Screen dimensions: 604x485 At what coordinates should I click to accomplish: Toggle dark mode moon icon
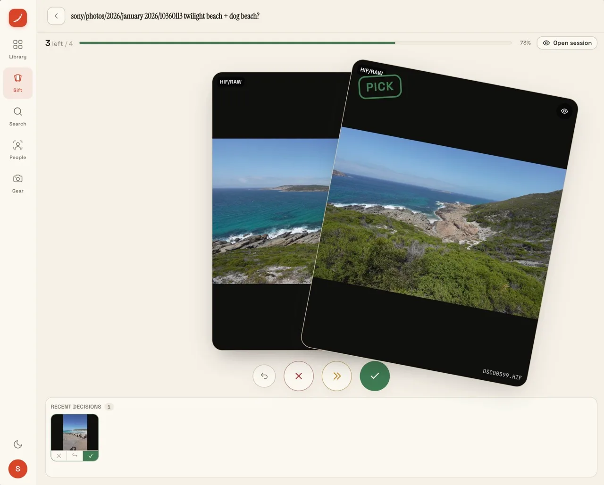[x=17, y=444]
